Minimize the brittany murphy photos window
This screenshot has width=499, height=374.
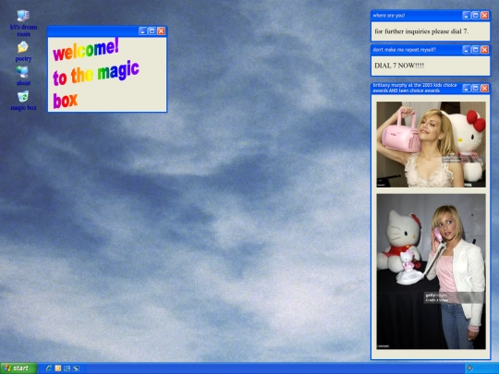(467, 88)
